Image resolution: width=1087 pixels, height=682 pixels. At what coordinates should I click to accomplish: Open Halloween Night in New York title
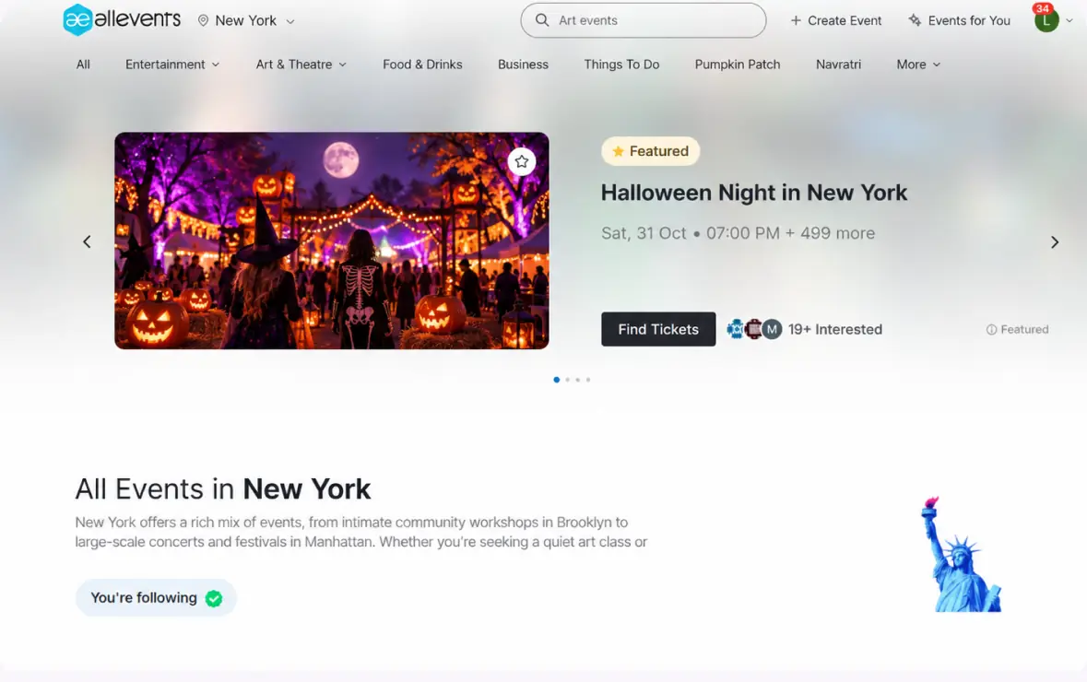(753, 193)
